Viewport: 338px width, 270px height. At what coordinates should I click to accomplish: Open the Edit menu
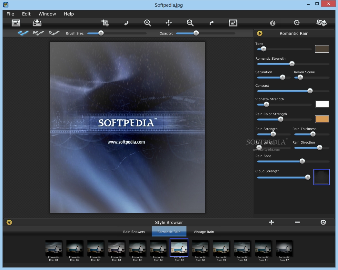click(x=26, y=14)
